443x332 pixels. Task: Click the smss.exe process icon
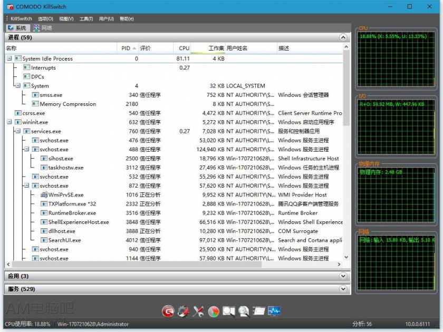[35, 95]
